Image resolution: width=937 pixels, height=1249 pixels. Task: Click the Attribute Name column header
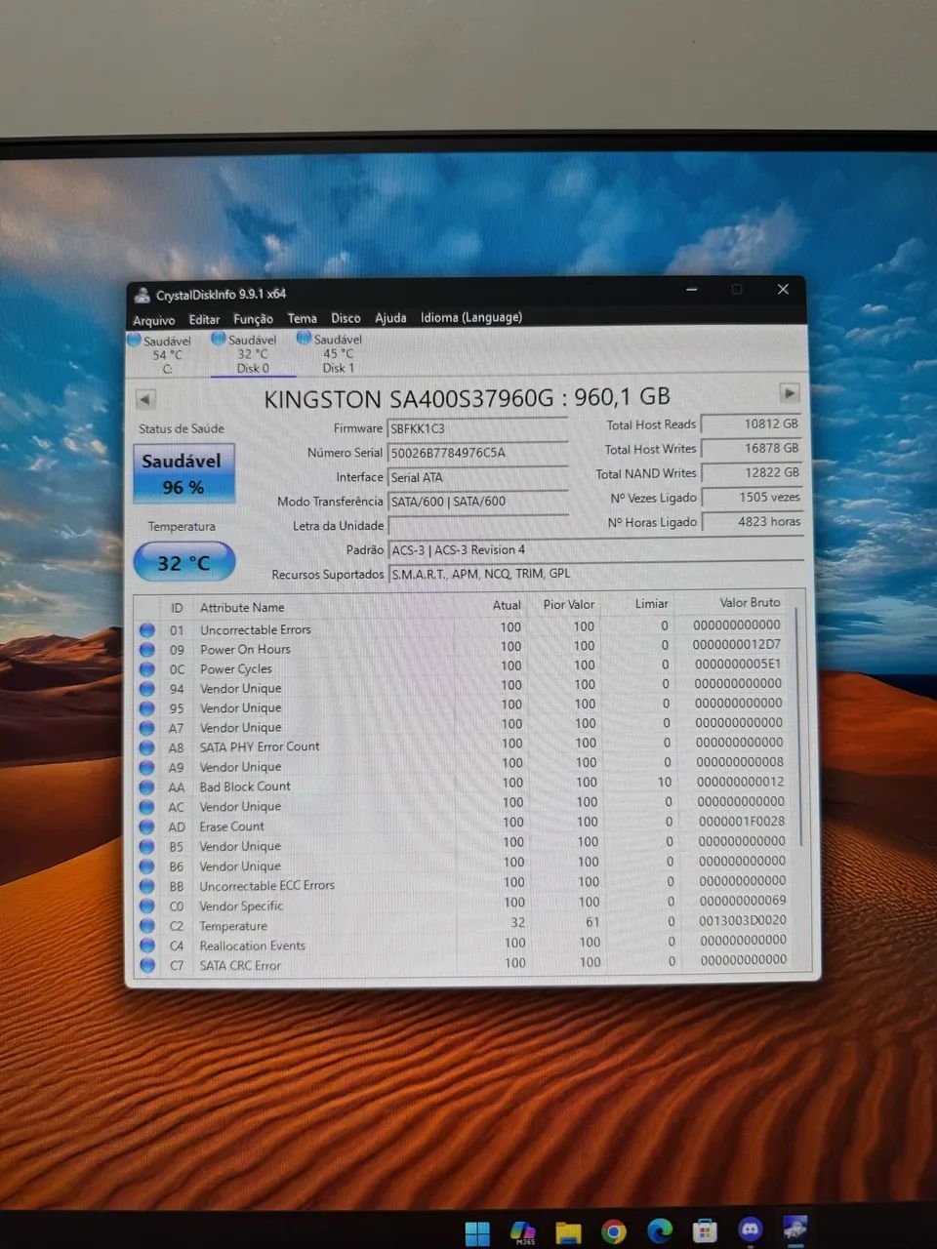click(x=242, y=607)
